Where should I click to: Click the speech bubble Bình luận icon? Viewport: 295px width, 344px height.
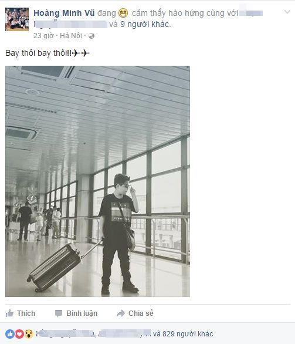coord(59,313)
